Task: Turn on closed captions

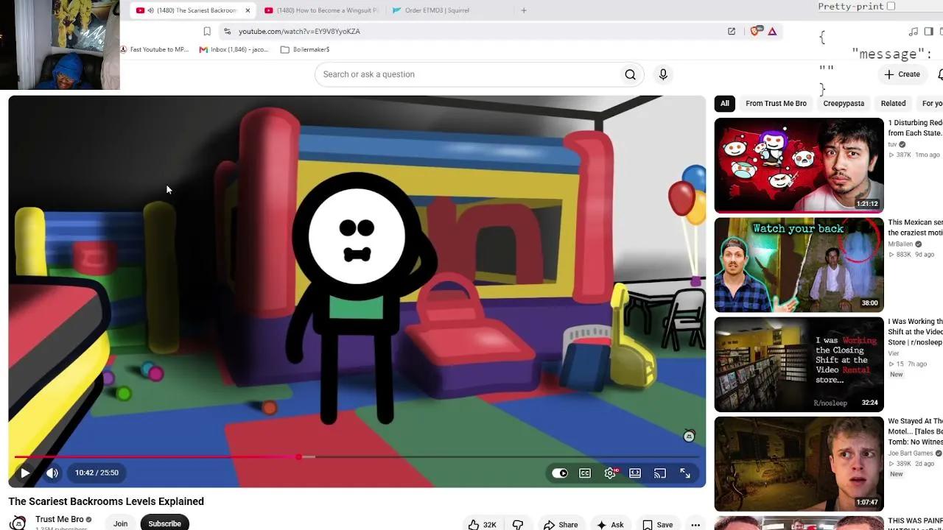Action: (x=585, y=473)
